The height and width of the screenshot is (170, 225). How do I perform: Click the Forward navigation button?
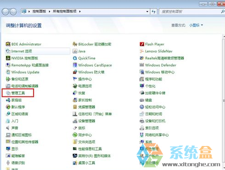click(x=13, y=11)
